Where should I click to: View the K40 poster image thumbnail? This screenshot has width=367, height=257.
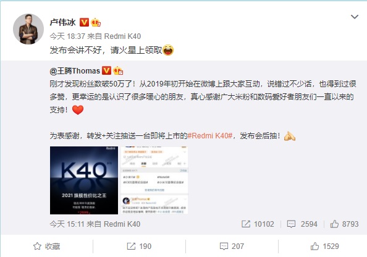pos(84,180)
